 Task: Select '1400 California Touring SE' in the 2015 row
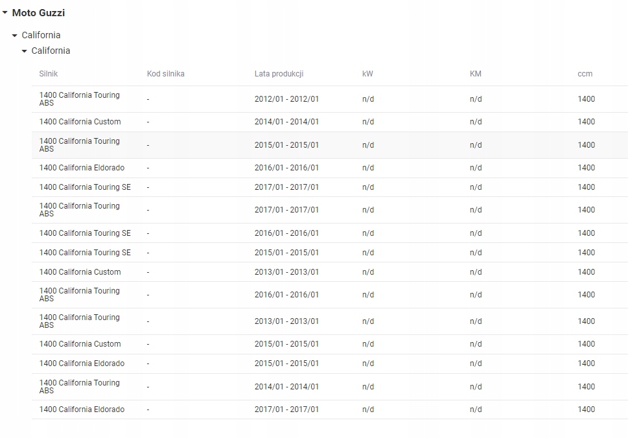click(x=85, y=253)
